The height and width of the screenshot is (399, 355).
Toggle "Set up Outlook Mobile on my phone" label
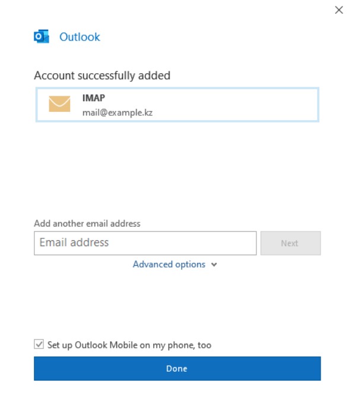[x=129, y=345]
